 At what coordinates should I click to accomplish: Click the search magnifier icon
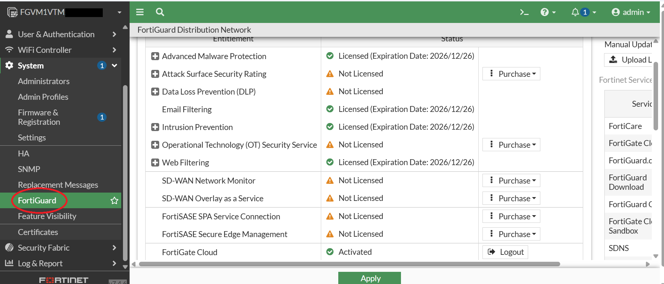[160, 12]
